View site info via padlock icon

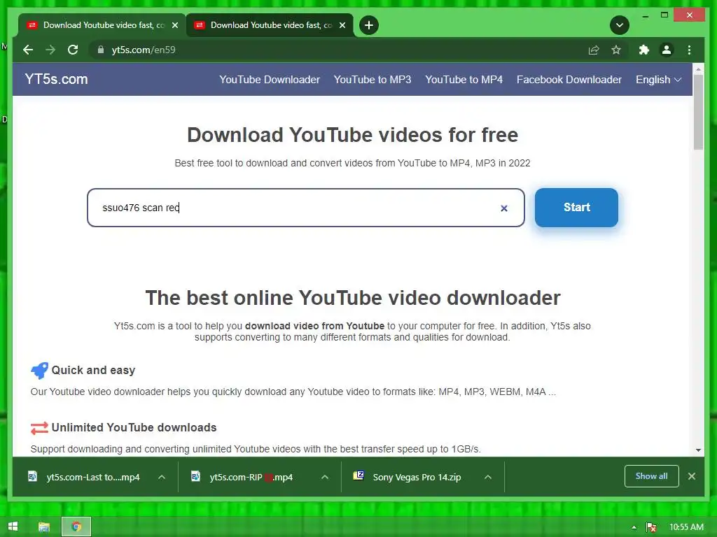coord(101,50)
